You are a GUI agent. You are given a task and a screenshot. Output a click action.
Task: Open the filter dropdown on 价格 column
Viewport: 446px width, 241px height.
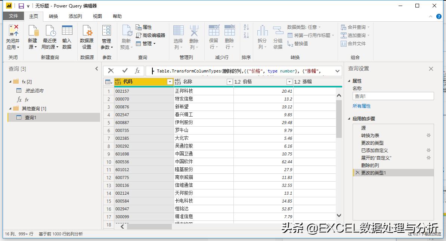tap(289, 81)
